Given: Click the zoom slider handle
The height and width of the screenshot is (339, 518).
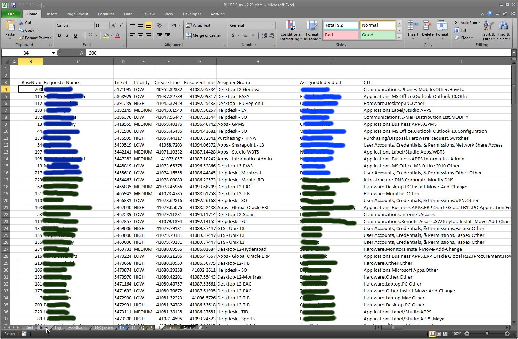Looking at the screenshot, I should click(487, 334).
